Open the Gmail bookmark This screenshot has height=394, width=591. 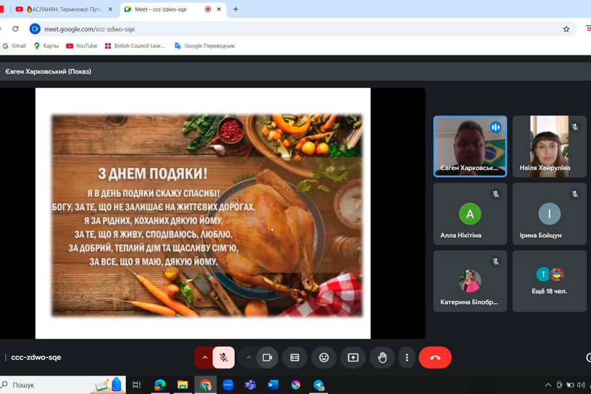(x=14, y=45)
